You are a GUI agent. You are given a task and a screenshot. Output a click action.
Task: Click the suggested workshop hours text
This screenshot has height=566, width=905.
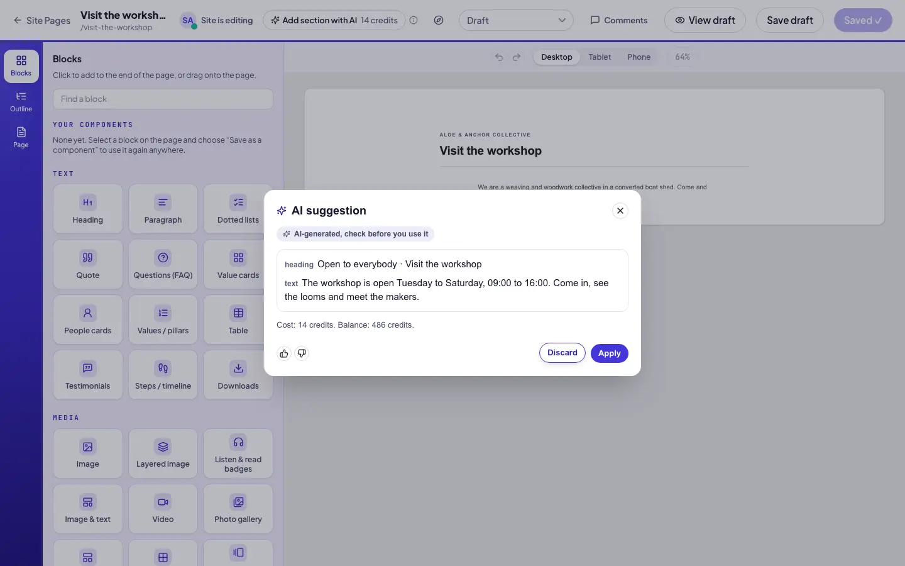coord(446,290)
